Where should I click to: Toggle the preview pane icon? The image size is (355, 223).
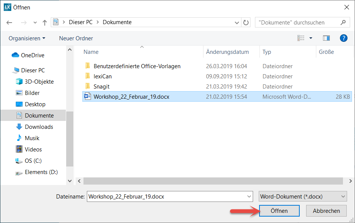coord(326,38)
